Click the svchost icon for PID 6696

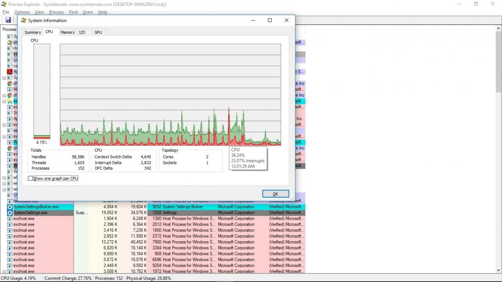[10, 259]
